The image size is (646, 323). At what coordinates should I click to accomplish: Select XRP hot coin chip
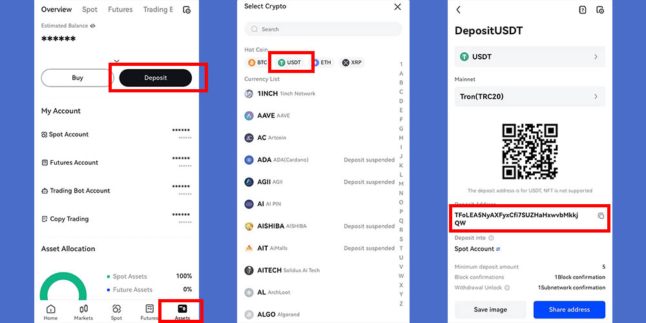(x=351, y=63)
